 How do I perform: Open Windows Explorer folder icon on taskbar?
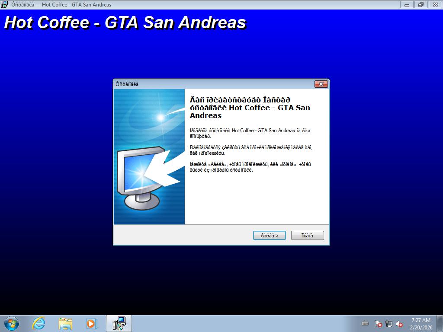(65, 323)
